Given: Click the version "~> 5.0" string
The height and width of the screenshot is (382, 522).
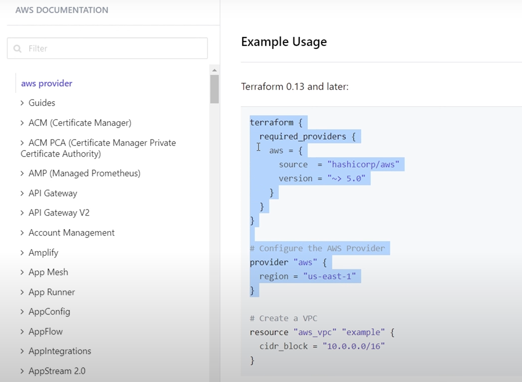Looking at the screenshot, I should tap(346, 178).
